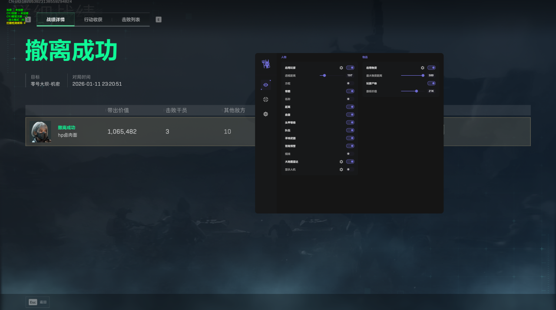Image resolution: width=556 pixels, height=310 pixels.
Task: Open gear settings beside 大地图雷达
Action: pos(341,162)
